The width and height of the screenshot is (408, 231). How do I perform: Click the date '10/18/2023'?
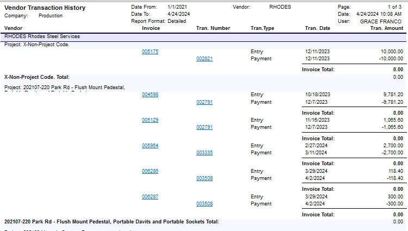point(318,95)
